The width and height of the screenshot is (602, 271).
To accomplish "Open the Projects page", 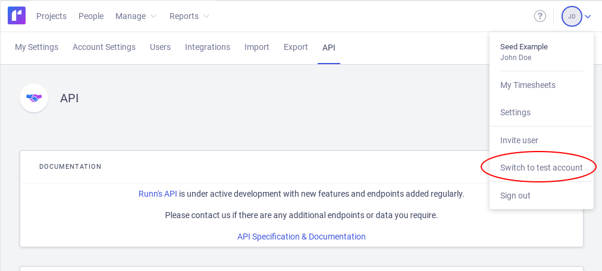I will [x=51, y=16].
